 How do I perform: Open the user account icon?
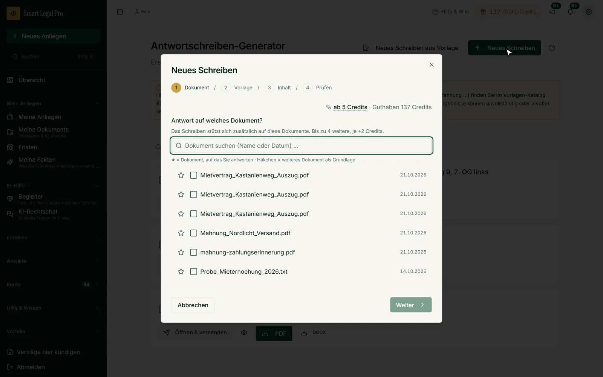(x=589, y=12)
